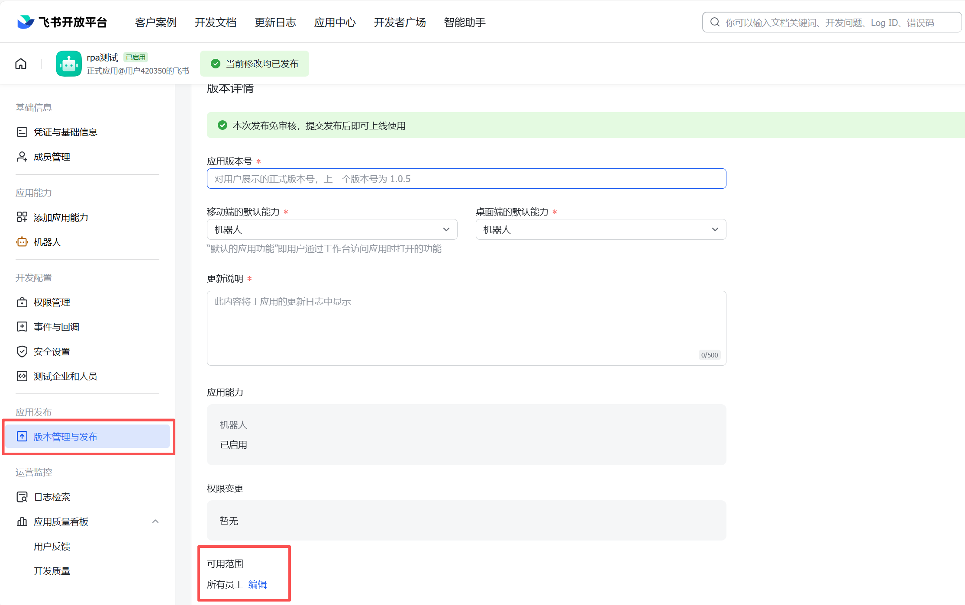Screen dimensions: 965x605
Task: Click the 更新说明 text area
Action: coord(466,328)
